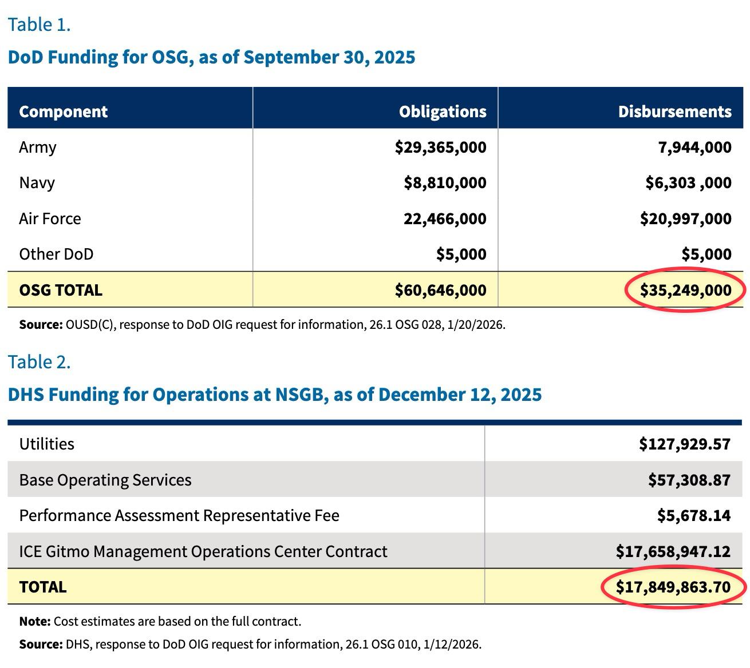Click the Army obligations value $29,365,000

tap(440, 147)
